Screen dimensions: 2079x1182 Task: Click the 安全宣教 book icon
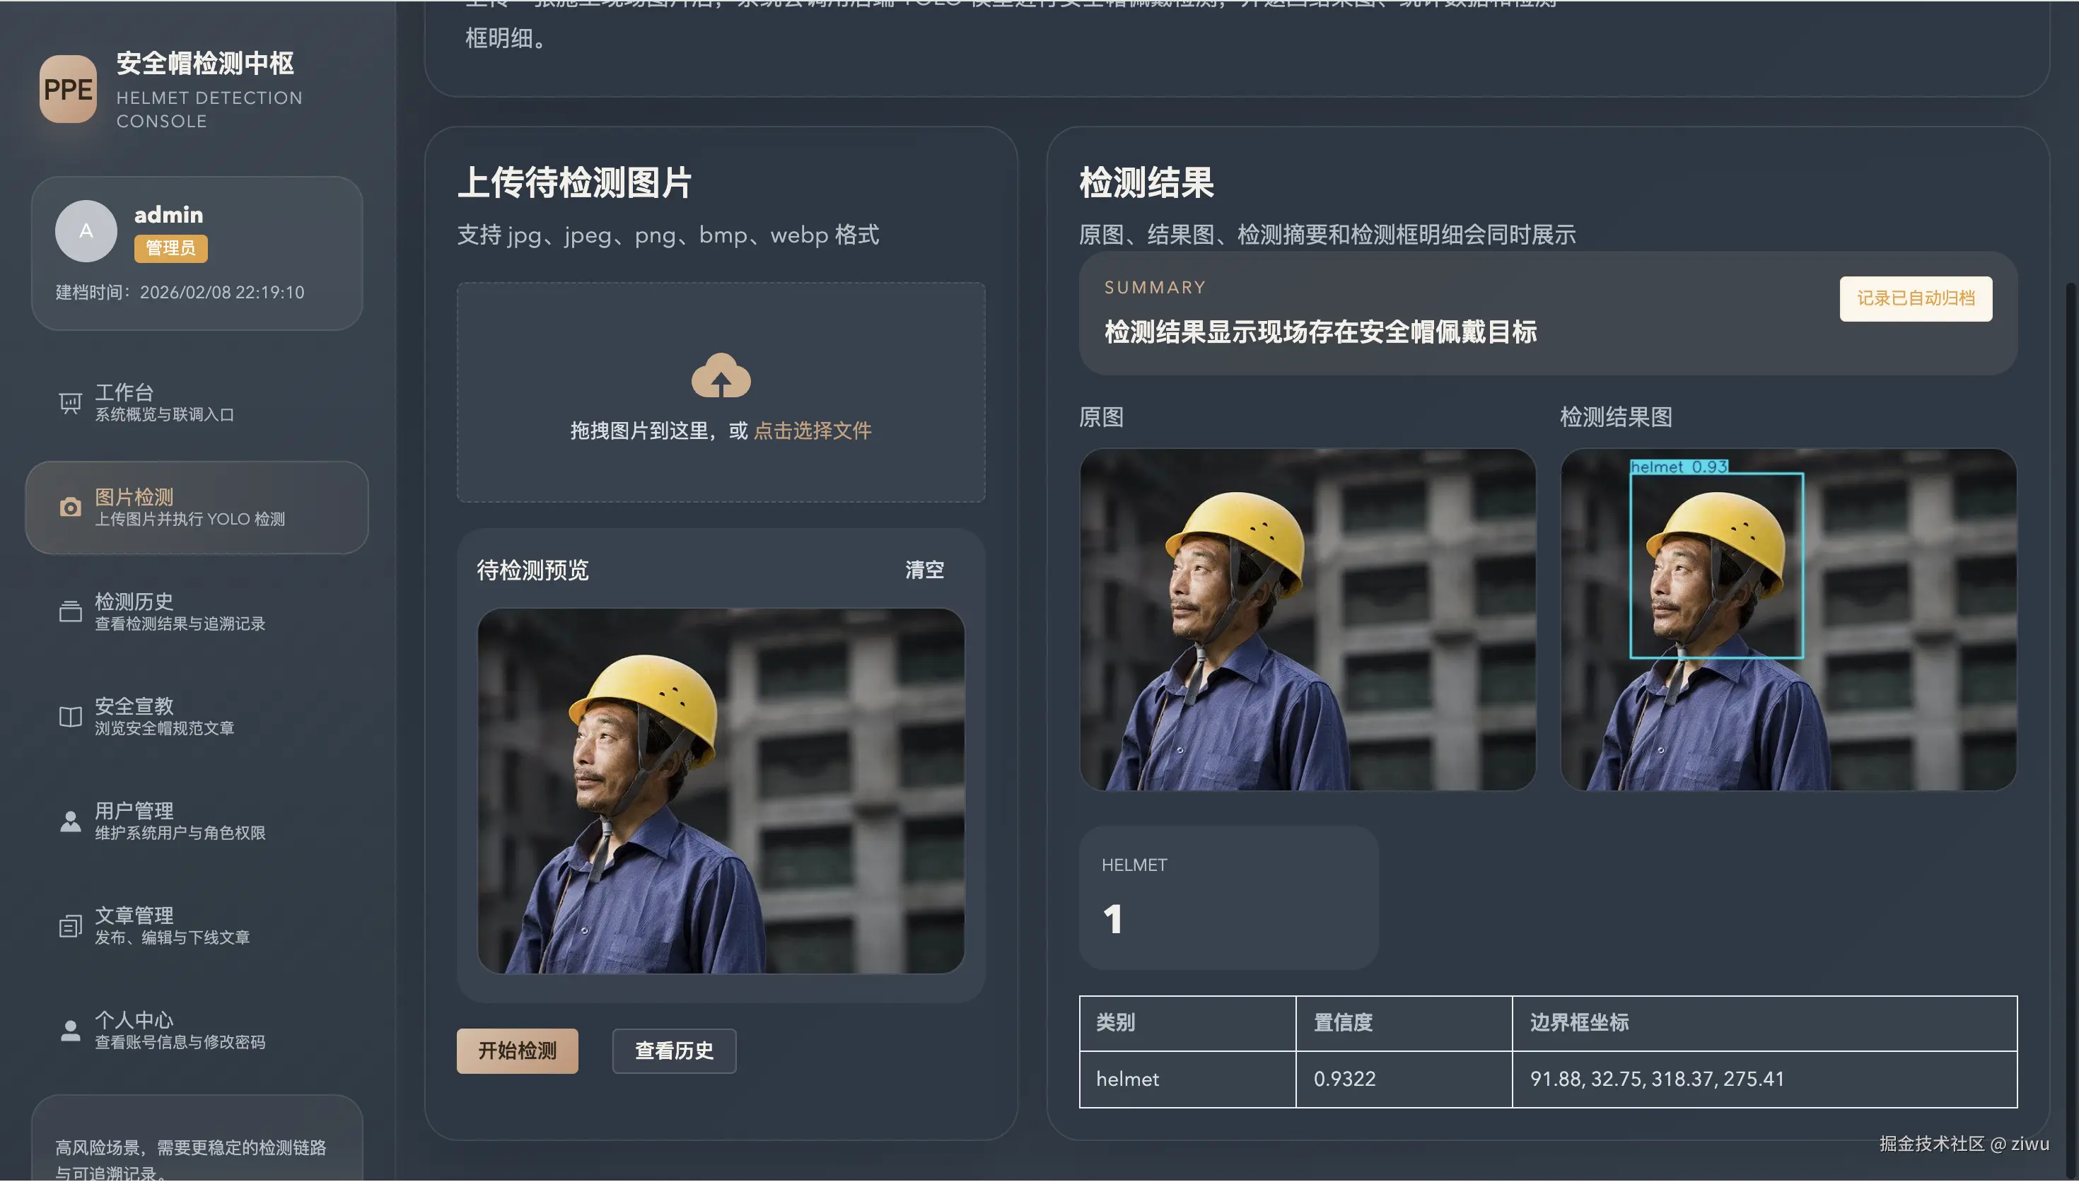pyautogui.click(x=70, y=715)
